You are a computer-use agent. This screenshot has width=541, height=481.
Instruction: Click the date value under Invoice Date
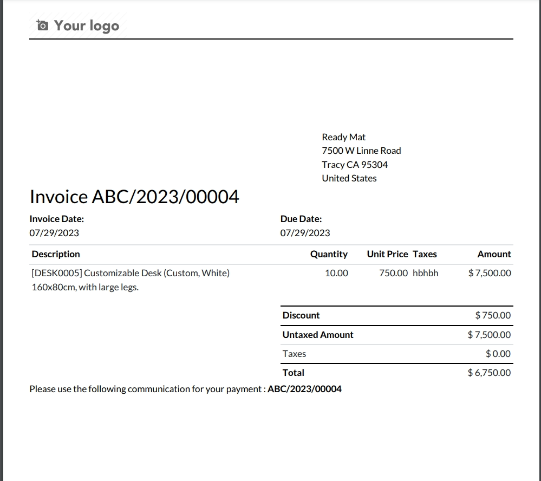point(54,233)
